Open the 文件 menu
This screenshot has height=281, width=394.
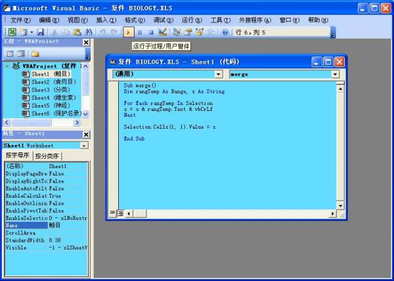click(20, 20)
